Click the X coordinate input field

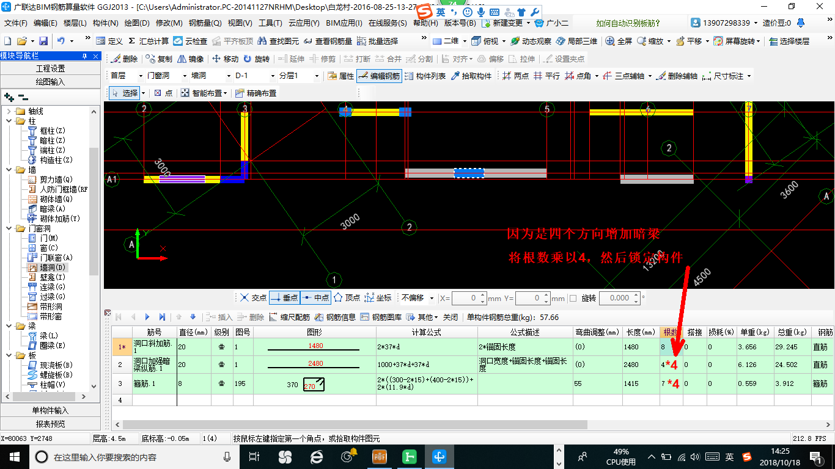[x=469, y=298]
